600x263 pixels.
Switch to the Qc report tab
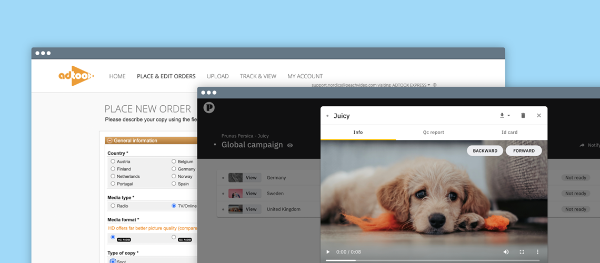(x=433, y=133)
